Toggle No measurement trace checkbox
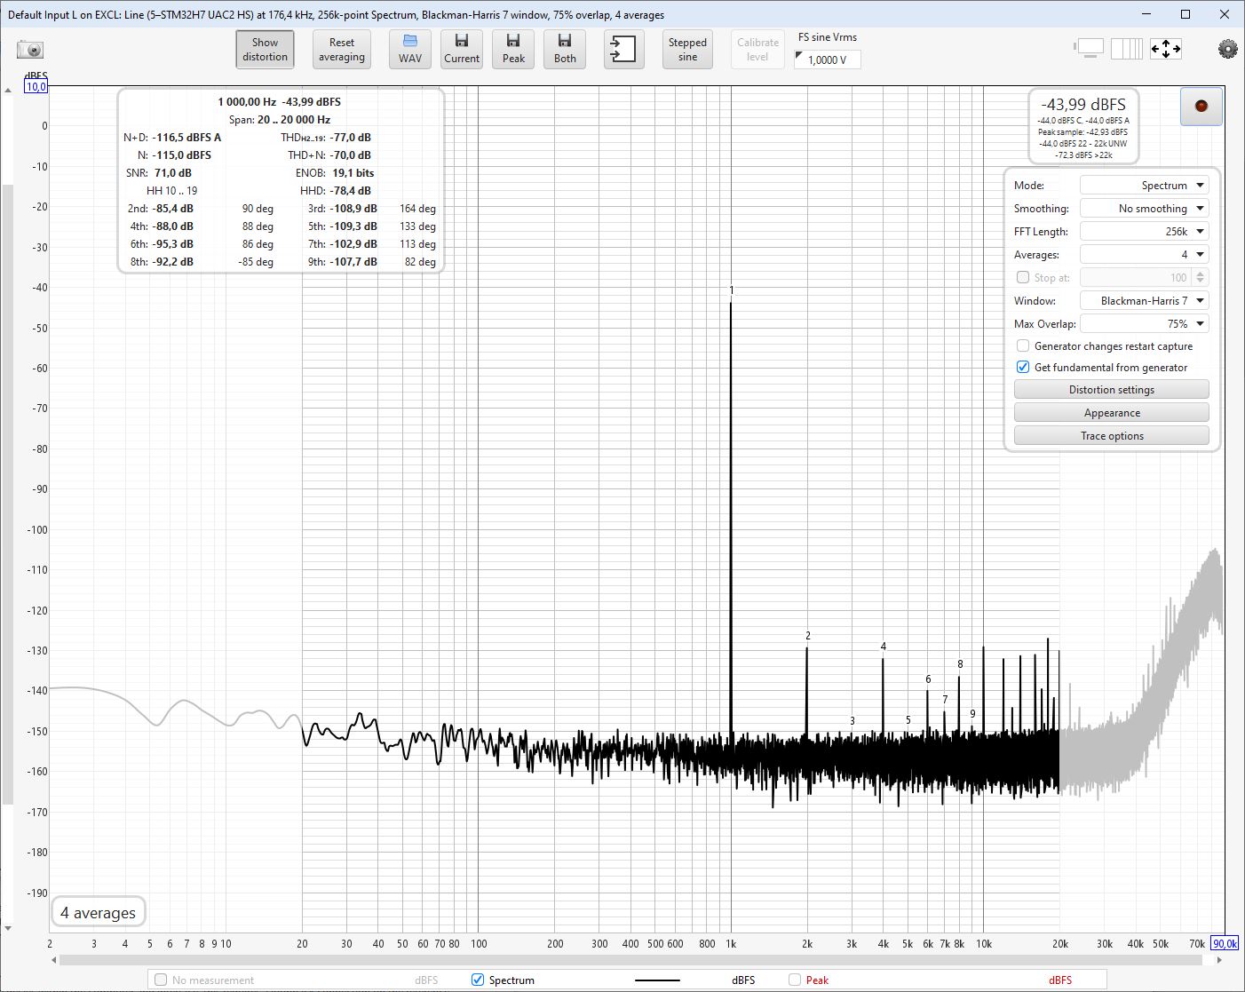1245x992 pixels. pos(161,980)
